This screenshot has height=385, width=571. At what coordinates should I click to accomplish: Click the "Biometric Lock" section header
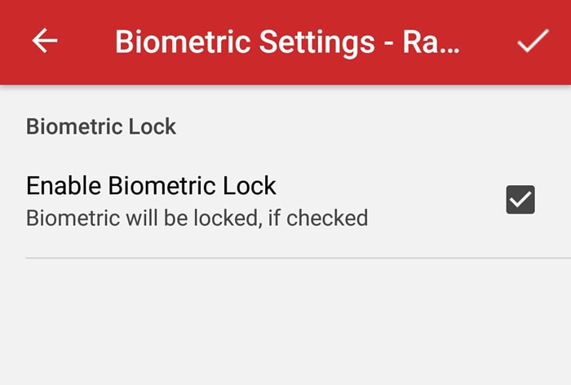[101, 126]
